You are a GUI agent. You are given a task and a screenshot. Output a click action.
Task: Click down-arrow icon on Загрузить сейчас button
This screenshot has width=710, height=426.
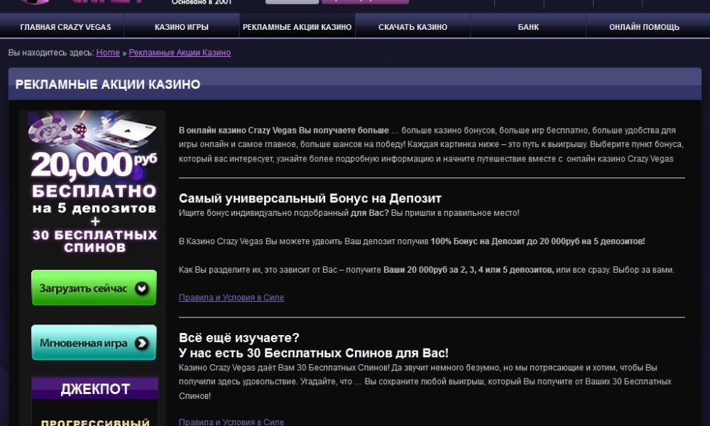[142, 288]
